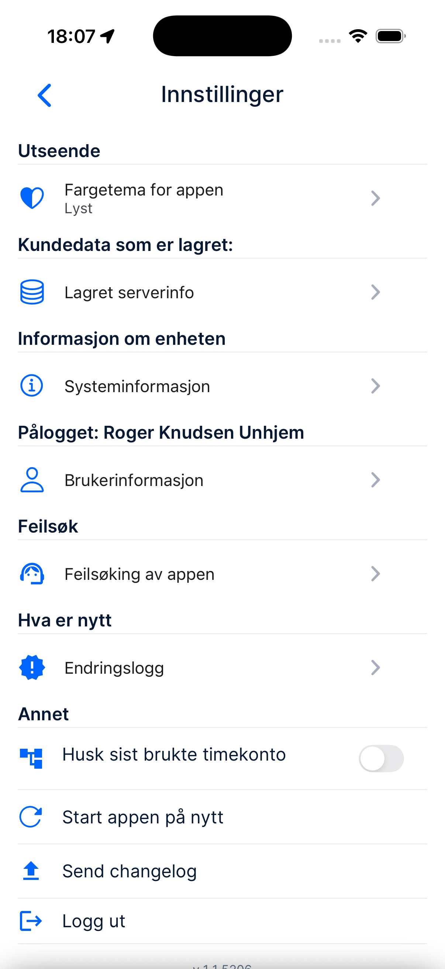Tap the info circle icon

(32, 385)
